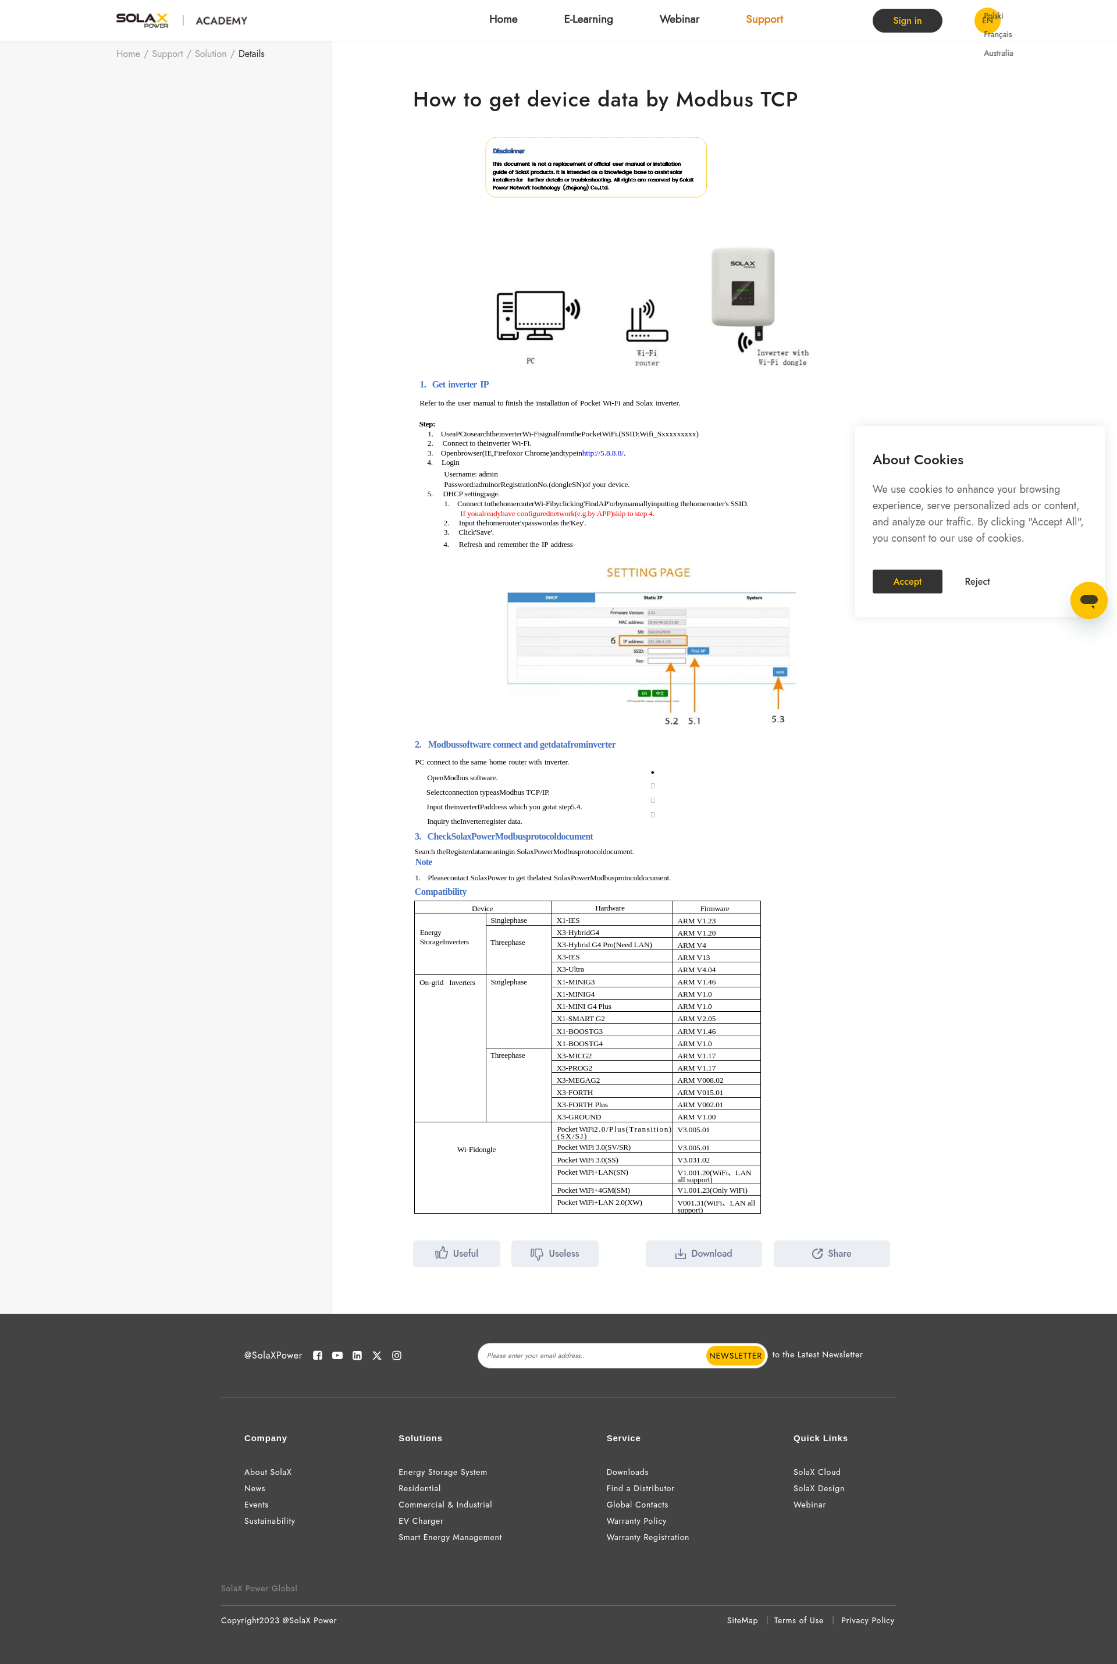1117x1664 pixels.
Task: Go to the Webinar menu item
Action: click(x=679, y=19)
